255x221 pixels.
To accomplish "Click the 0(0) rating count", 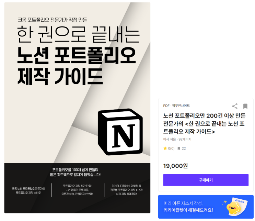I will click(x=171, y=148).
